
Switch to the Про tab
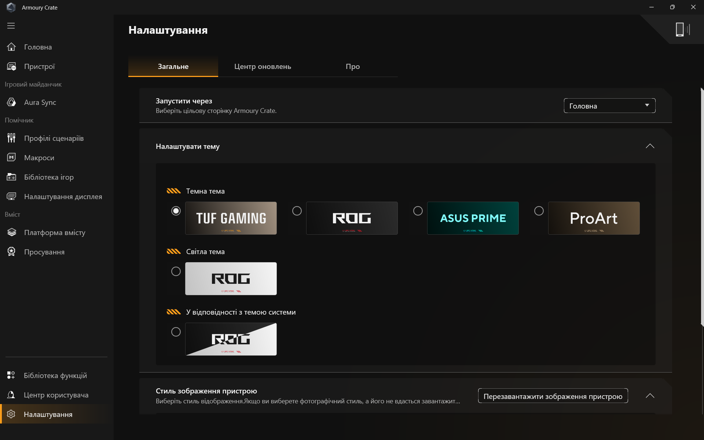tap(352, 66)
